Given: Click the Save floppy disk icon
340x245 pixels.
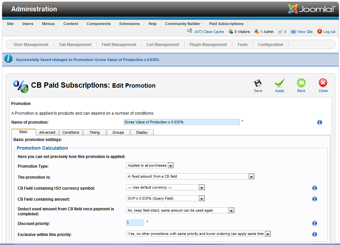Looking at the screenshot, I should coord(258,83).
